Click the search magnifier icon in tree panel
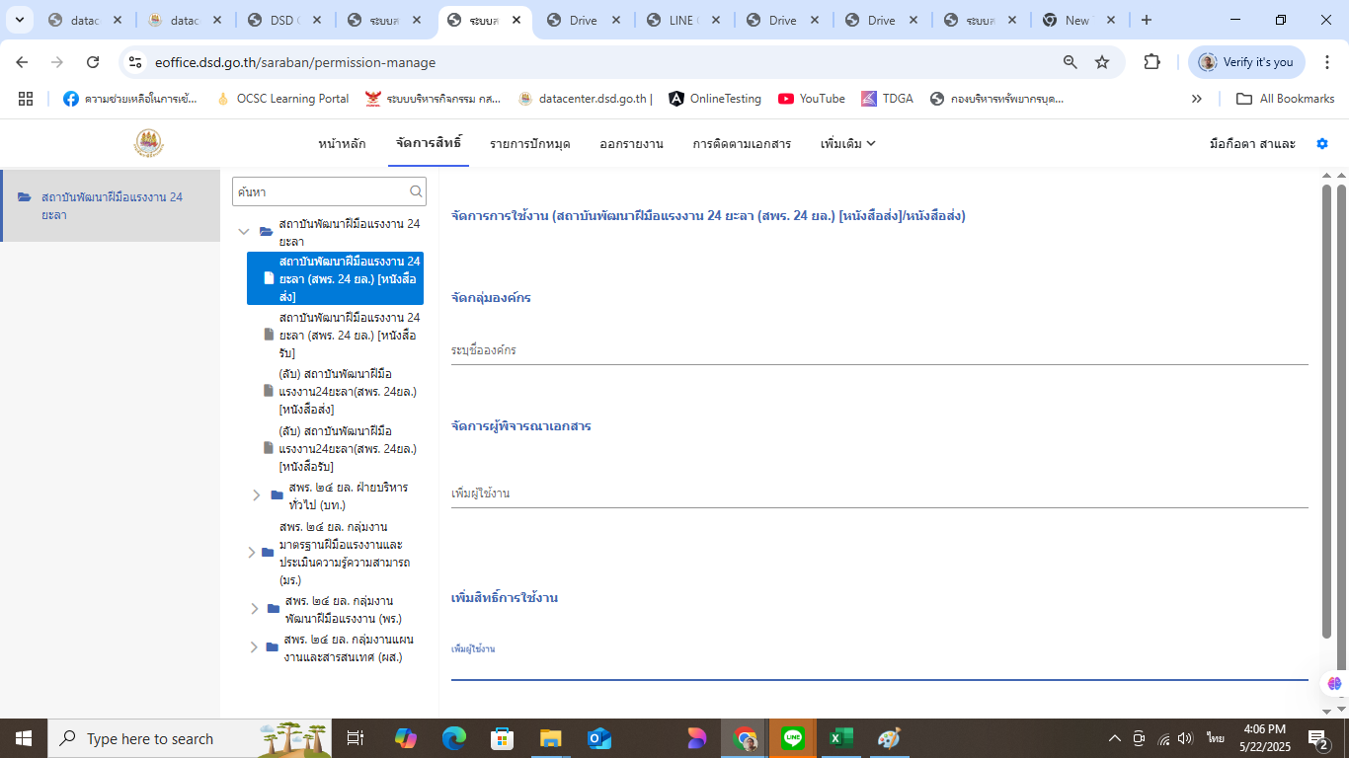 point(417,191)
